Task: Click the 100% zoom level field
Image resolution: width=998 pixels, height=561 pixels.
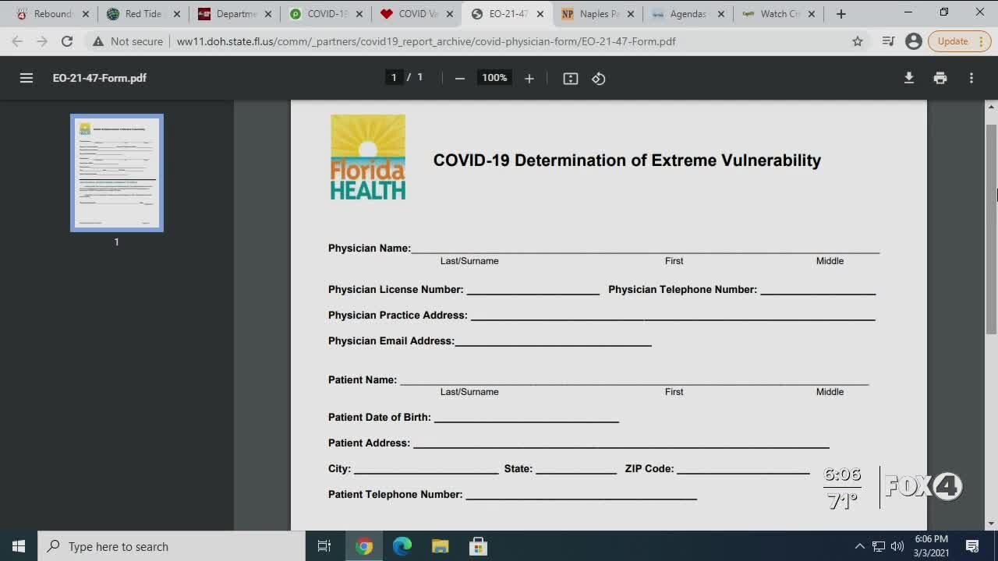Action: (494, 77)
